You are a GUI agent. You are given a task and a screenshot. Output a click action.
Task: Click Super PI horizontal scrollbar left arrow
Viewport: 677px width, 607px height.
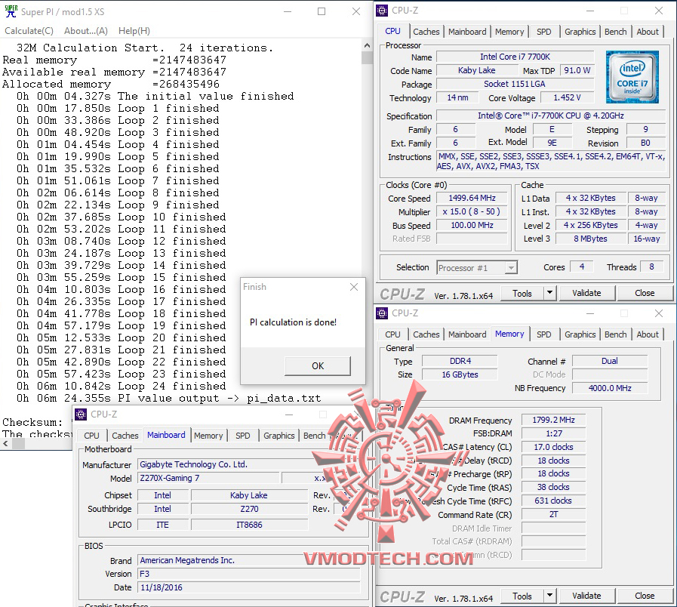[x=5, y=444]
